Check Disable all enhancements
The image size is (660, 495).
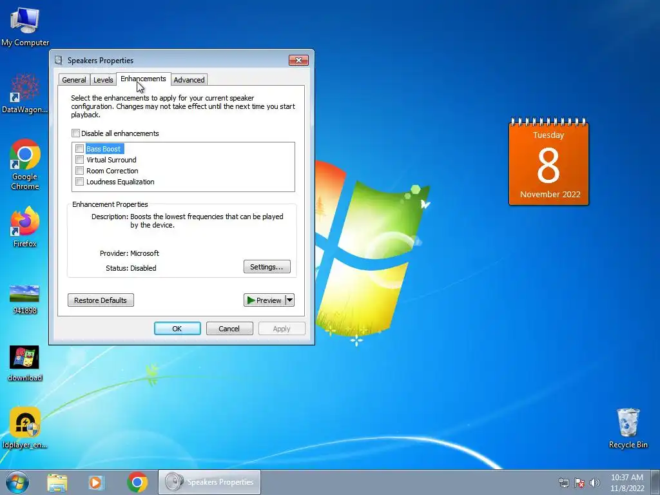click(76, 133)
